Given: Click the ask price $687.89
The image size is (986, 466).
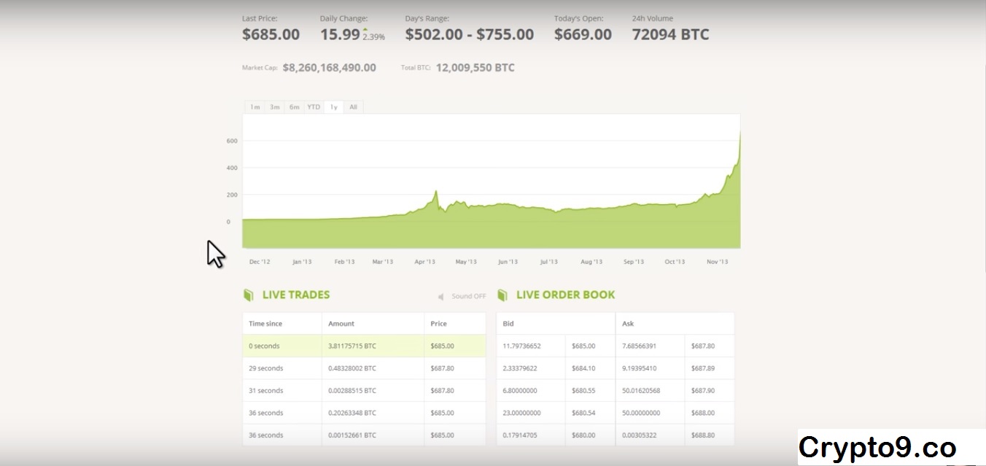Looking at the screenshot, I should coord(703,368).
